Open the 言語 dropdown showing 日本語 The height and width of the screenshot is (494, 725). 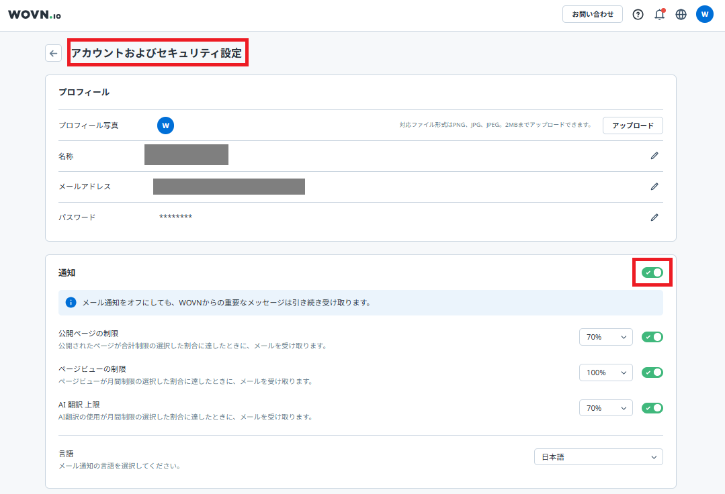[598, 456]
